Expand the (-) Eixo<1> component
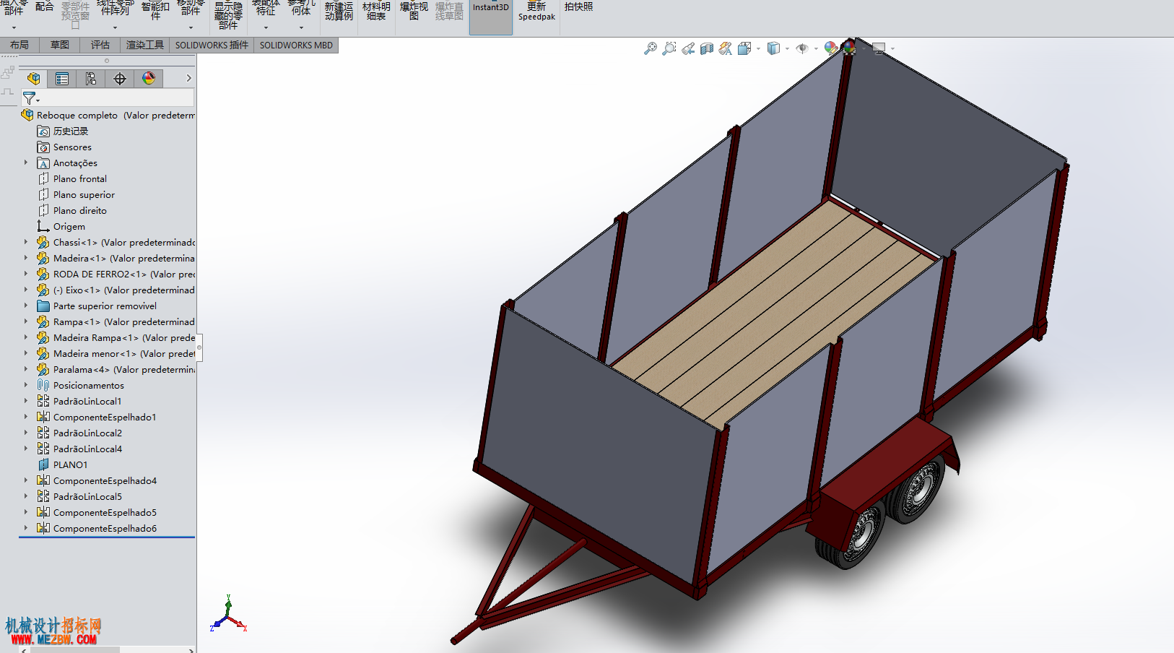1174x653 pixels. click(x=26, y=290)
